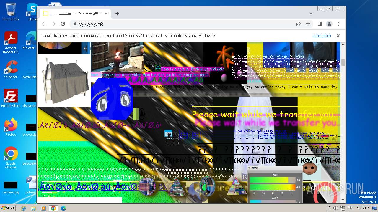Image resolution: width=378 pixels, height=212 pixels.
Task: Open Windows Media Player from the taskbar
Action: click(x=43, y=208)
